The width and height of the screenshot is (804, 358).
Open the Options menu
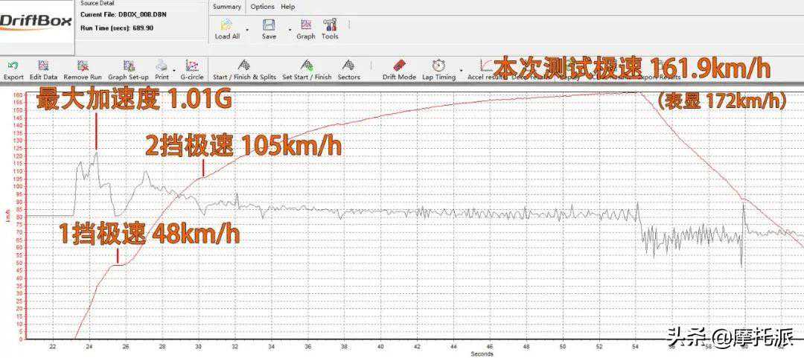pos(262,7)
